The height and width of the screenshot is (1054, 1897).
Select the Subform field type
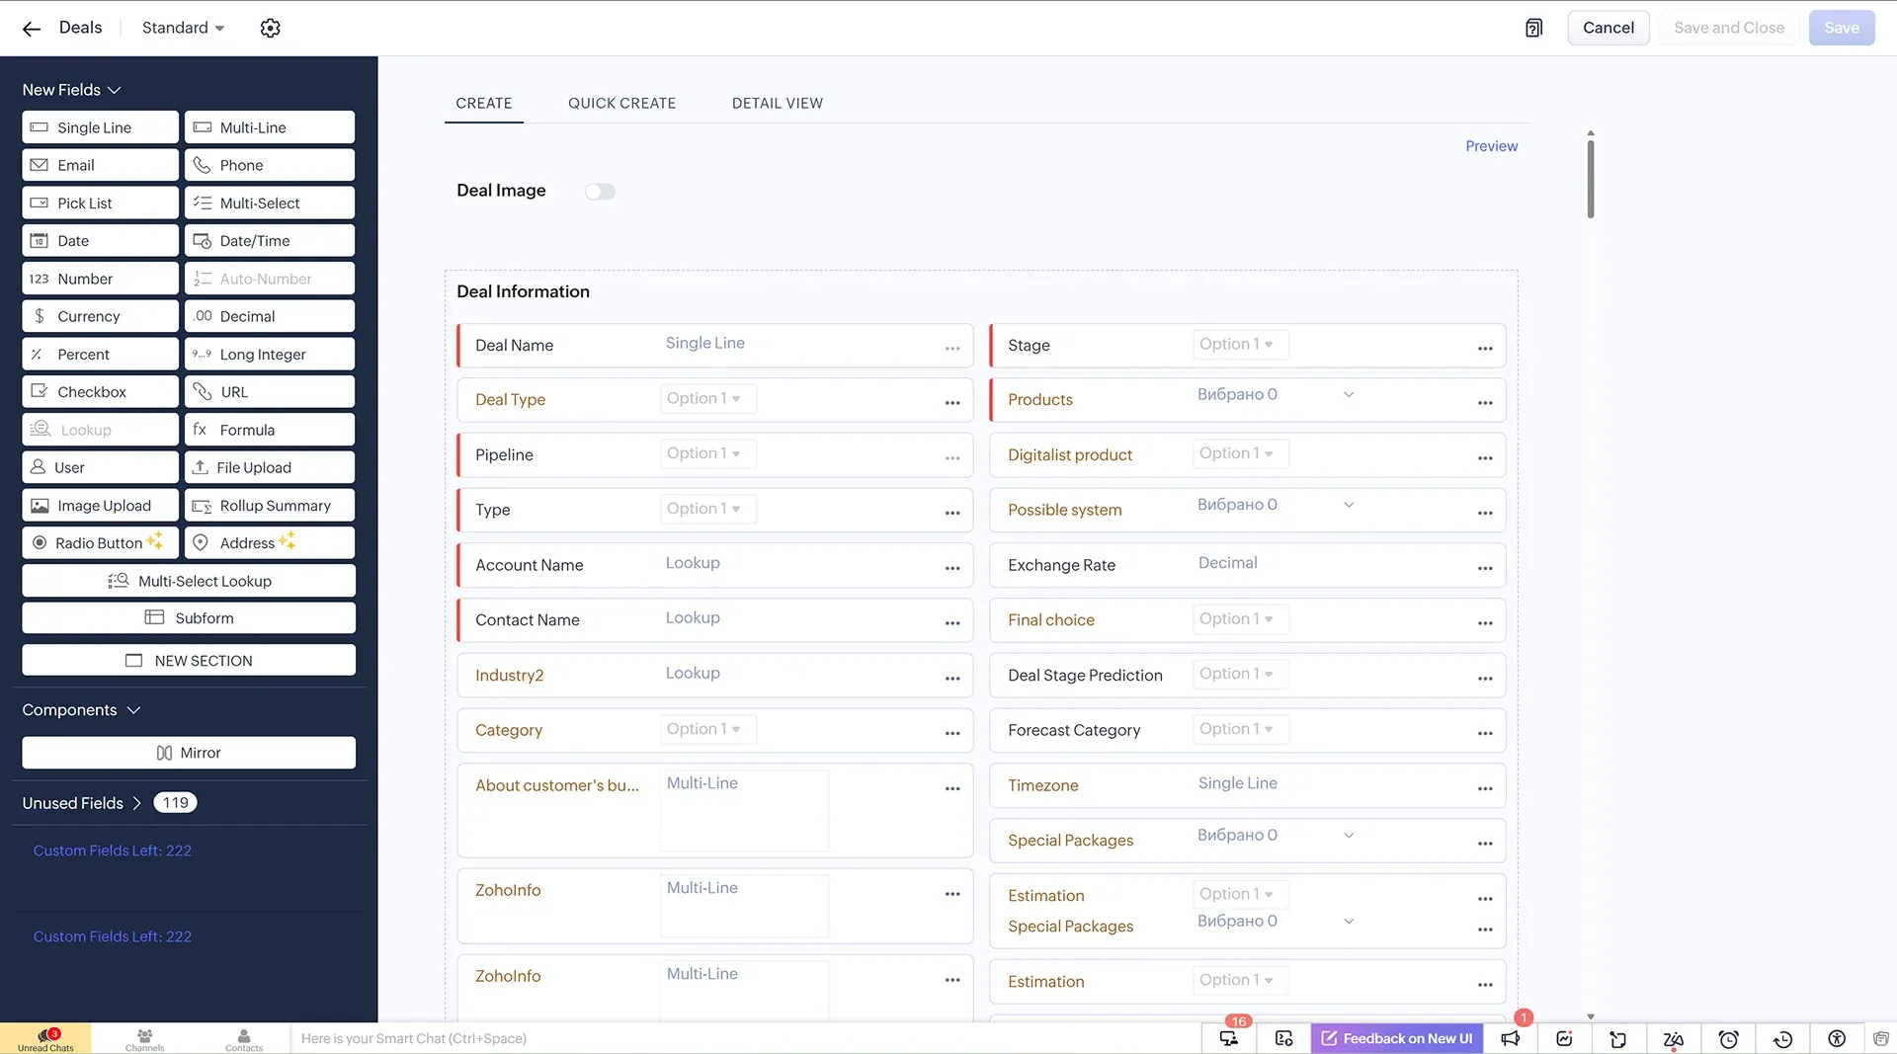tap(189, 618)
